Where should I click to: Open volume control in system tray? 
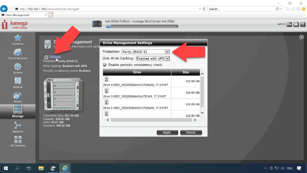(282, 168)
